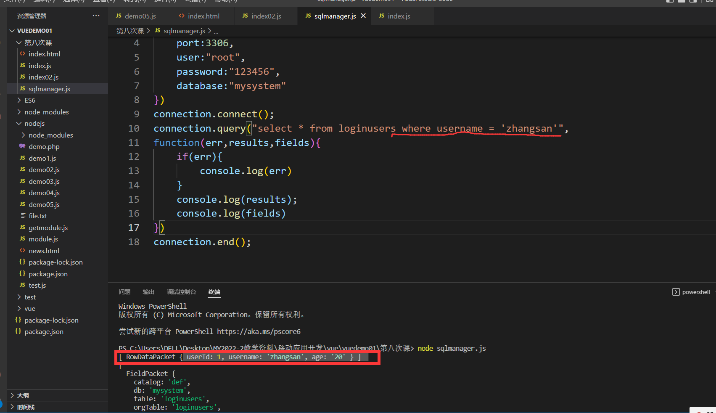Select sqlmanager.js in the file tree
This screenshot has width=716, height=413.
point(57,89)
